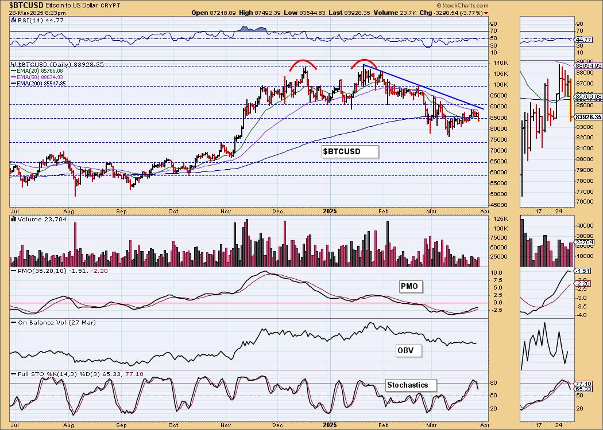Click the 'Bitcoin to US Dollar' name
The height and width of the screenshot is (430, 603).
72,5
